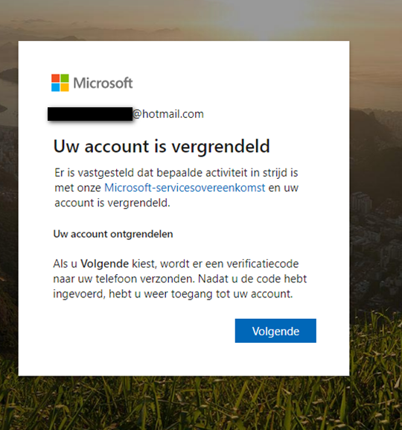Click the @hotmail.com account address
Screen dimensions: 402x430
(168, 114)
